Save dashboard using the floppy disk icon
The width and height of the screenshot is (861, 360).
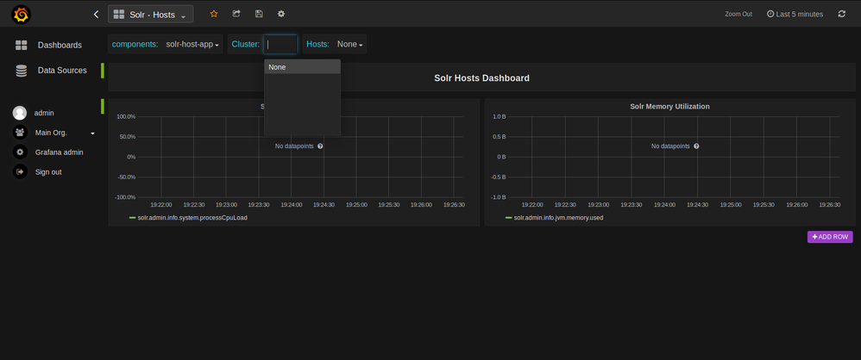[x=259, y=14]
